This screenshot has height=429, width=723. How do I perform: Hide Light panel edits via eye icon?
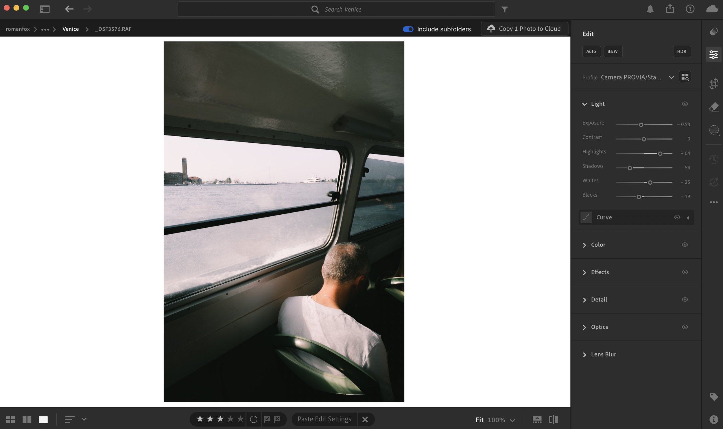685,104
